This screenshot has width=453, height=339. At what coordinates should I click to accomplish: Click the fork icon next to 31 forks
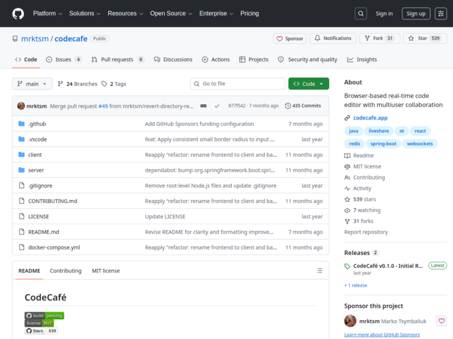pos(347,221)
